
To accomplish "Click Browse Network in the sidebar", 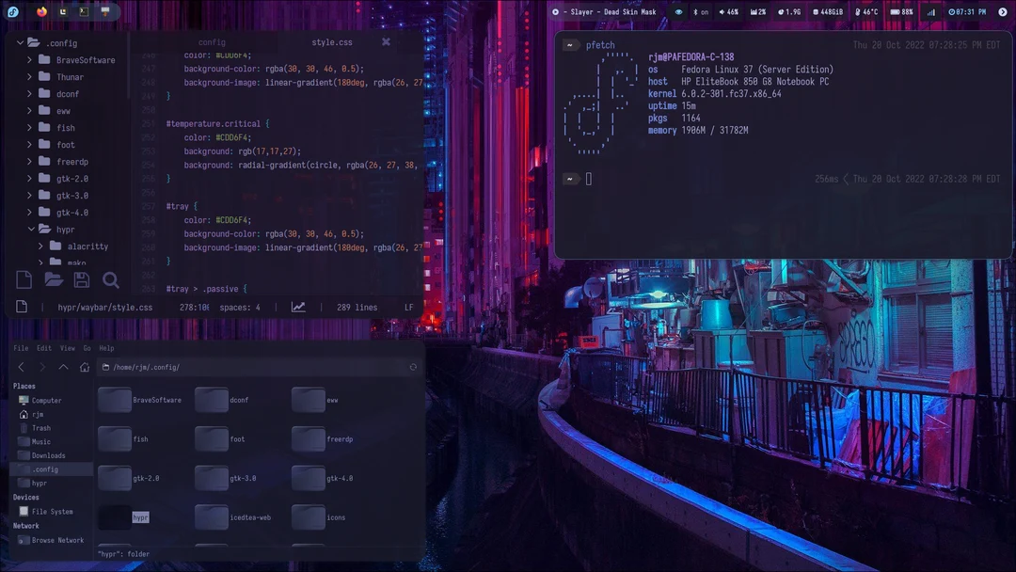I will tap(54, 539).
